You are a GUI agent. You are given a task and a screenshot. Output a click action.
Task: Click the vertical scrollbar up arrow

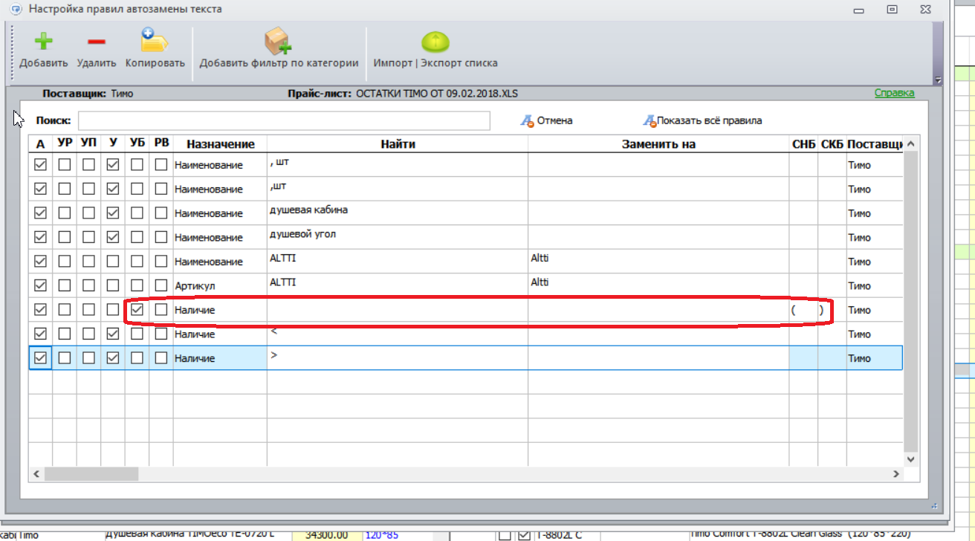(x=911, y=143)
